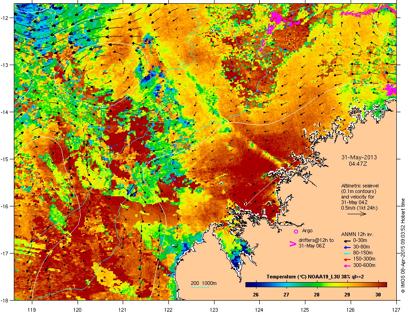
Task: Click the blue 30-80m arrow legend symbol
Action: coord(347,247)
